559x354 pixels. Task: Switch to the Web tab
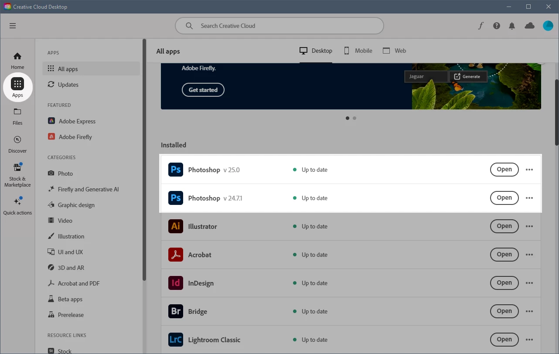click(x=394, y=51)
